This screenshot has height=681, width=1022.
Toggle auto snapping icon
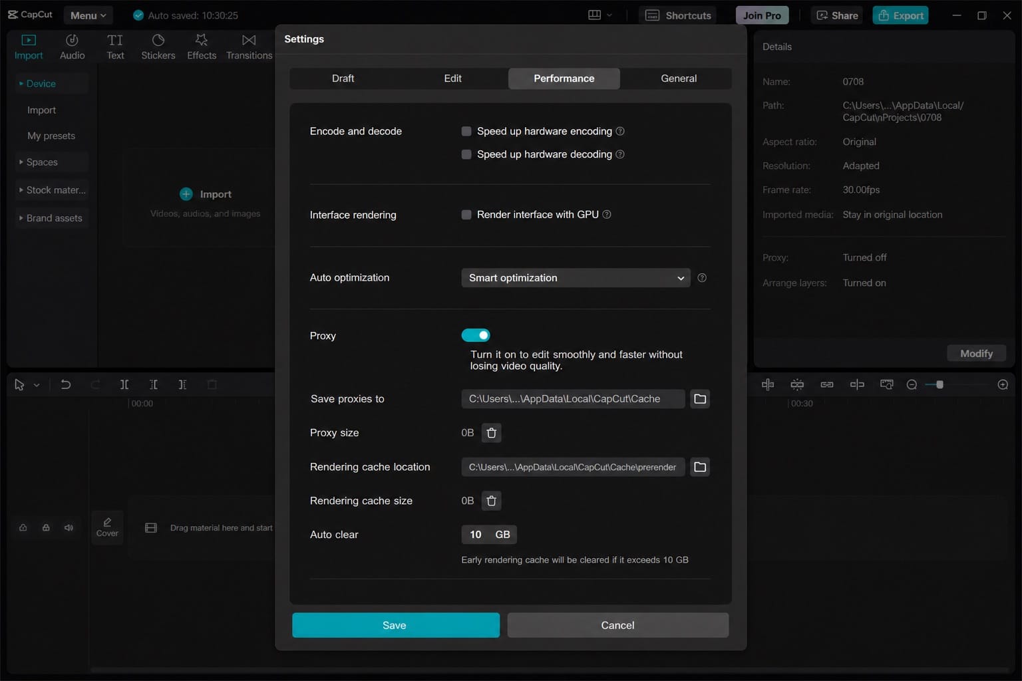pos(797,384)
